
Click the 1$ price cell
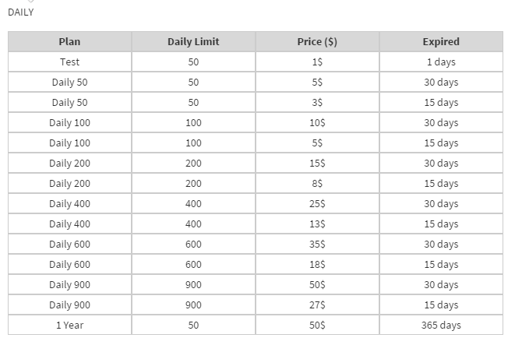coord(317,62)
